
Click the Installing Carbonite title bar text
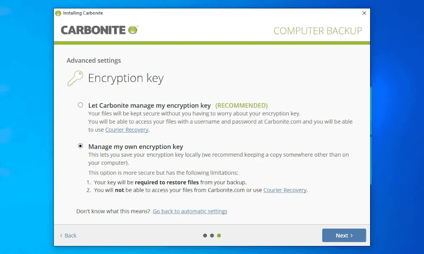pyautogui.click(x=83, y=13)
